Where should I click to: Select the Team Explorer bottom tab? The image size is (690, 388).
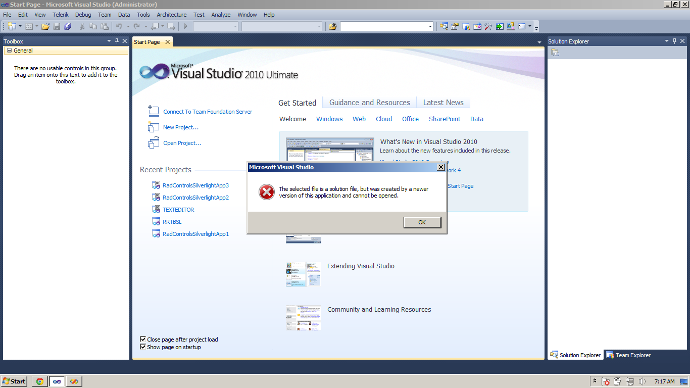point(628,355)
